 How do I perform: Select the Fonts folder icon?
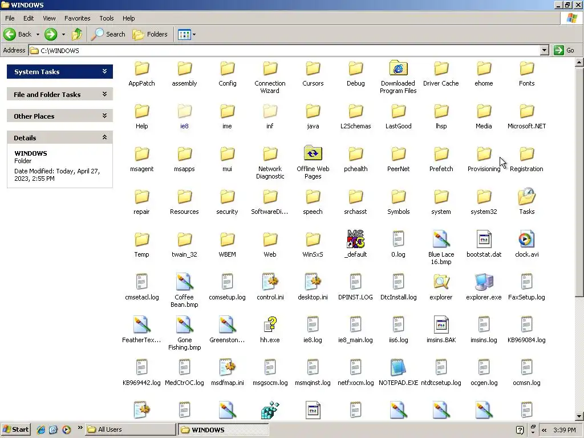point(526,68)
